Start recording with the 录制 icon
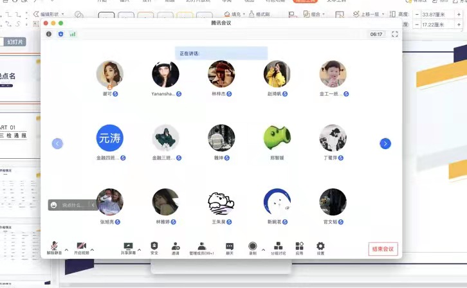This screenshot has height=288, width=467. tap(253, 246)
